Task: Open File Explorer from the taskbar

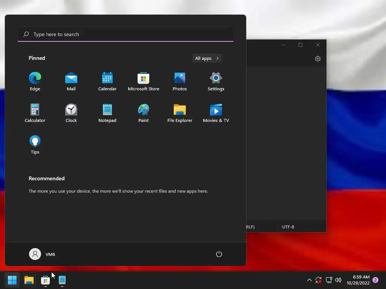Action: click(x=29, y=280)
